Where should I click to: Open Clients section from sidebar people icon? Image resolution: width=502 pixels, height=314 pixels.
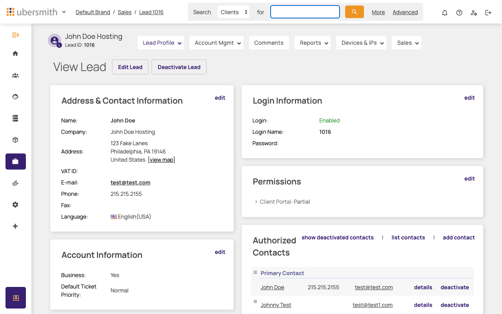click(x=15, y=75)
